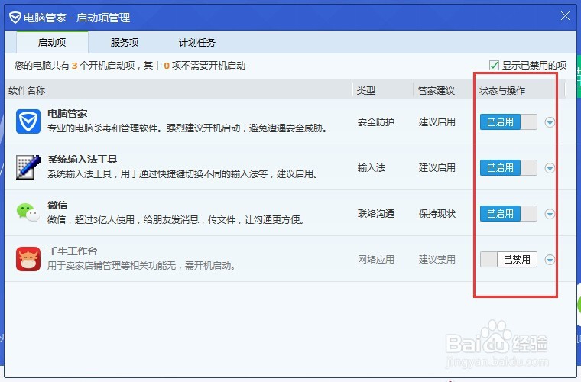Expand dropdown arrow for 微信 row
Screen dimensions: 581x382
550,214
